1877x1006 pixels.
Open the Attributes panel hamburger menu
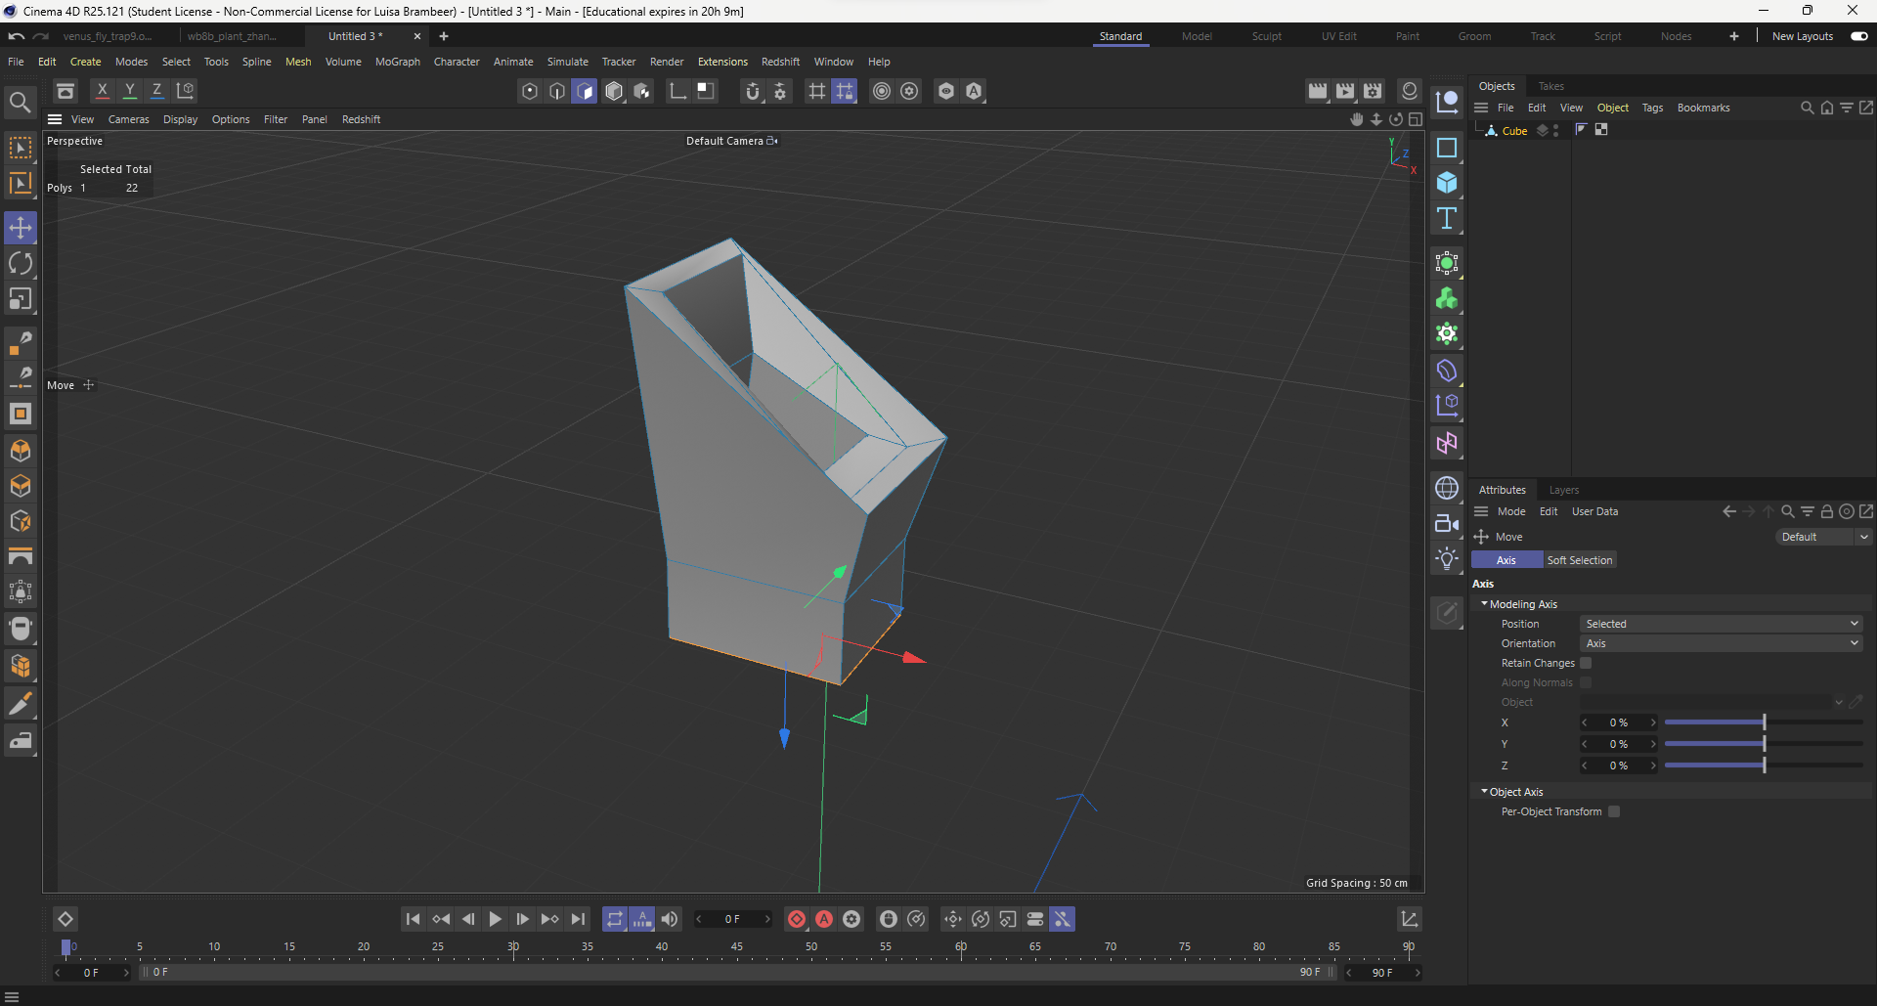pos(1481,511)
